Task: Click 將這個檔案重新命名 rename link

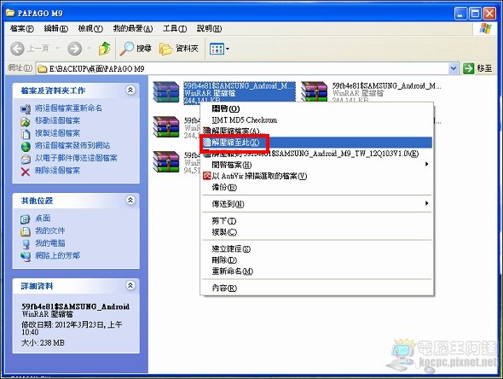Action: pos(68,108)
